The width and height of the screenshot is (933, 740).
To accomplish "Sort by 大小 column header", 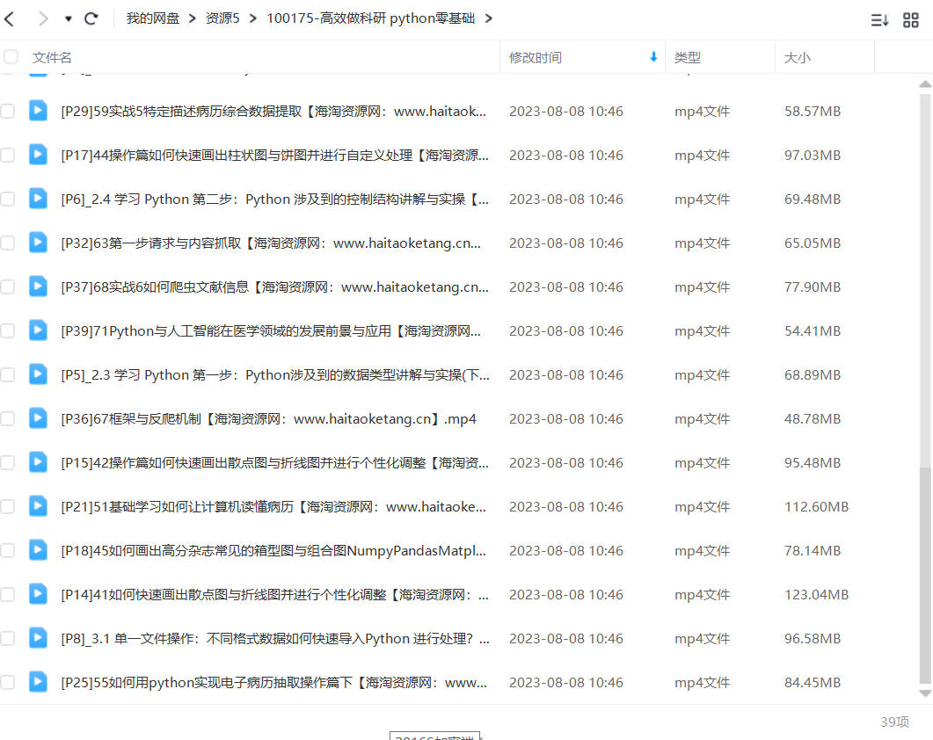I will coord(798,58).
